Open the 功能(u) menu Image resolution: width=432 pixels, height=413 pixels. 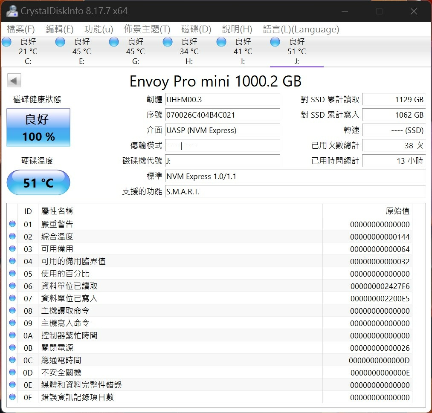[x=99, y=29]
